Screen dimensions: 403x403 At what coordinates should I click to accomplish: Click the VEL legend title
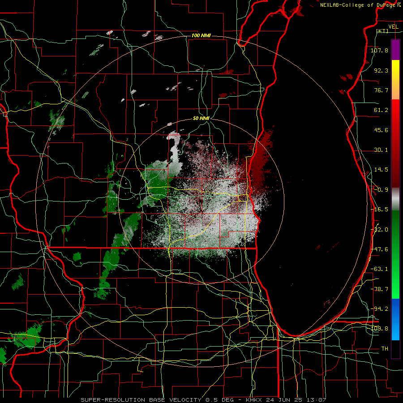[x=393, y=26]
